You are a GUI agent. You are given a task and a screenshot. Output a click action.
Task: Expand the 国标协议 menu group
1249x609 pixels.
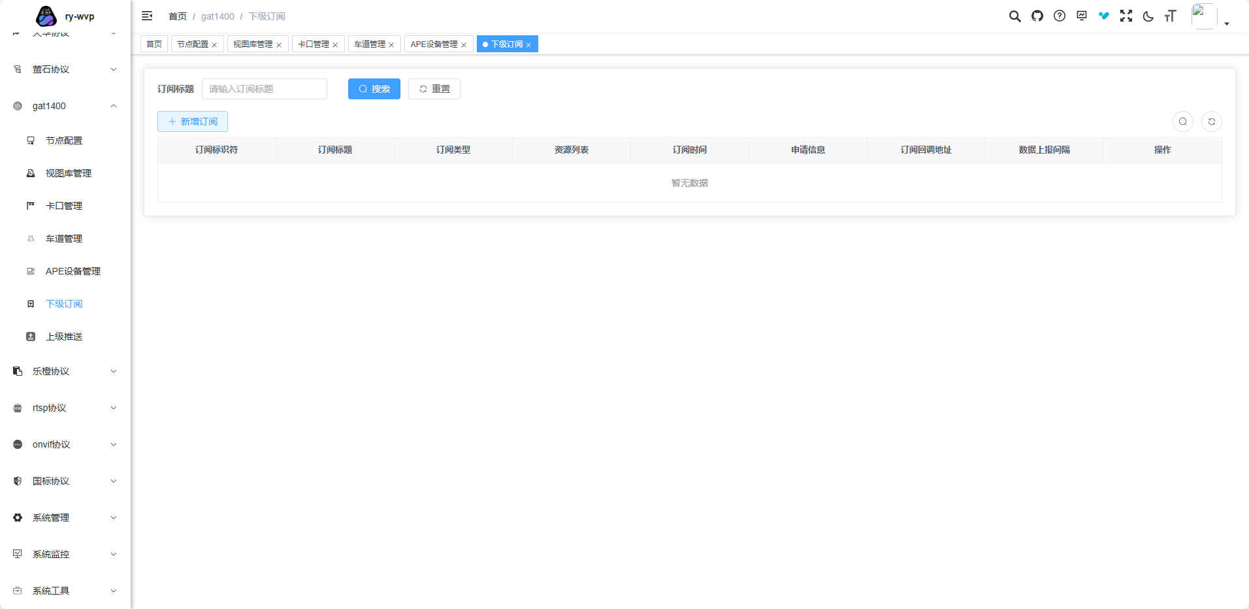(65, 481)
